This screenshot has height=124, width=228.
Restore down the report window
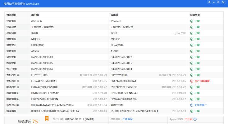pos(218,2)
